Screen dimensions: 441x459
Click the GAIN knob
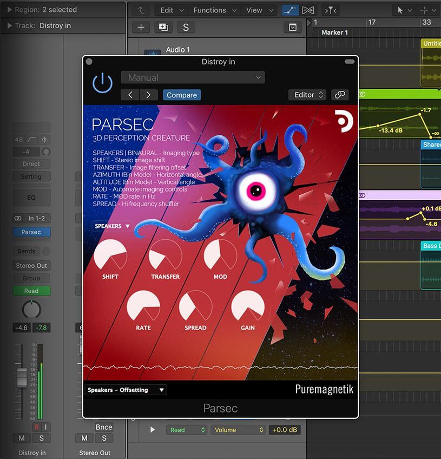click(248, 306)
